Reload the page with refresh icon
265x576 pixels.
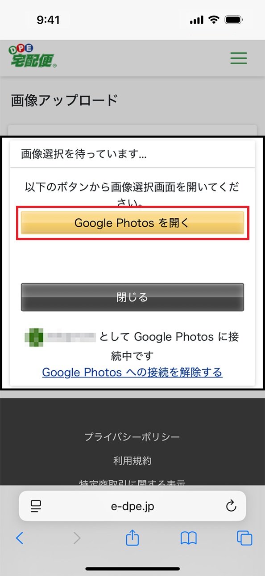pyautogui.click(x=231, y=506)
